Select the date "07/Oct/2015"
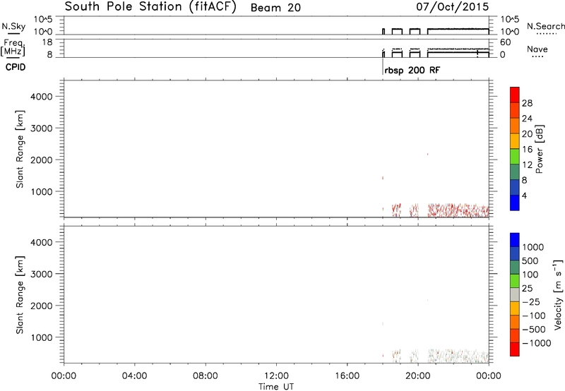 pyautogui.click(x=452, y=7)
